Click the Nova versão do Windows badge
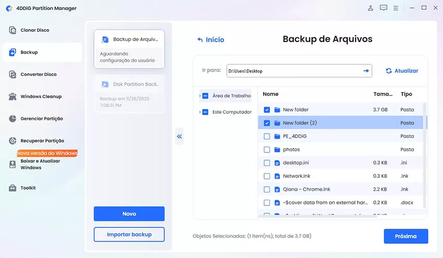443x258 pixels. (47, 153)
